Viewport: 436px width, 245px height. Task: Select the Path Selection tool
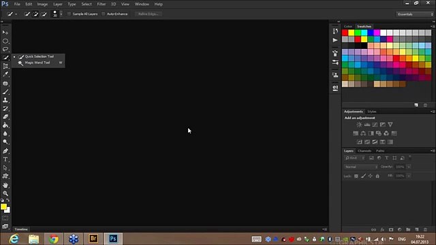[5, 168]
